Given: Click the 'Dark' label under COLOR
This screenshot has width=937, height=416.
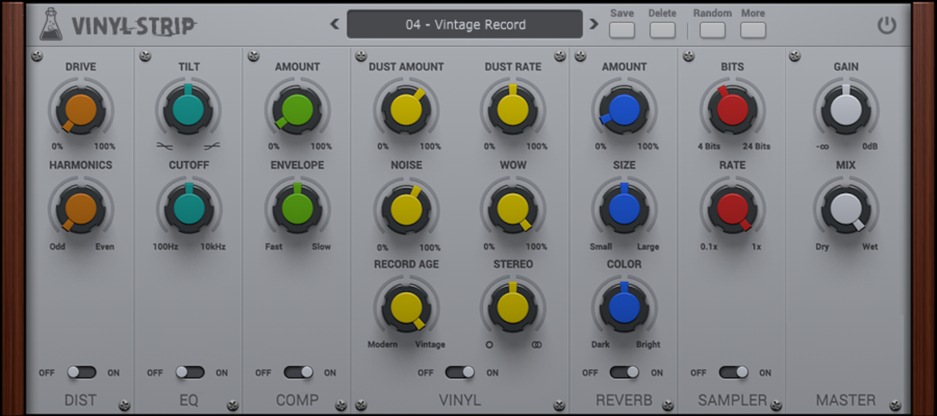Looking at the screenshot, I should coord(601,344).
